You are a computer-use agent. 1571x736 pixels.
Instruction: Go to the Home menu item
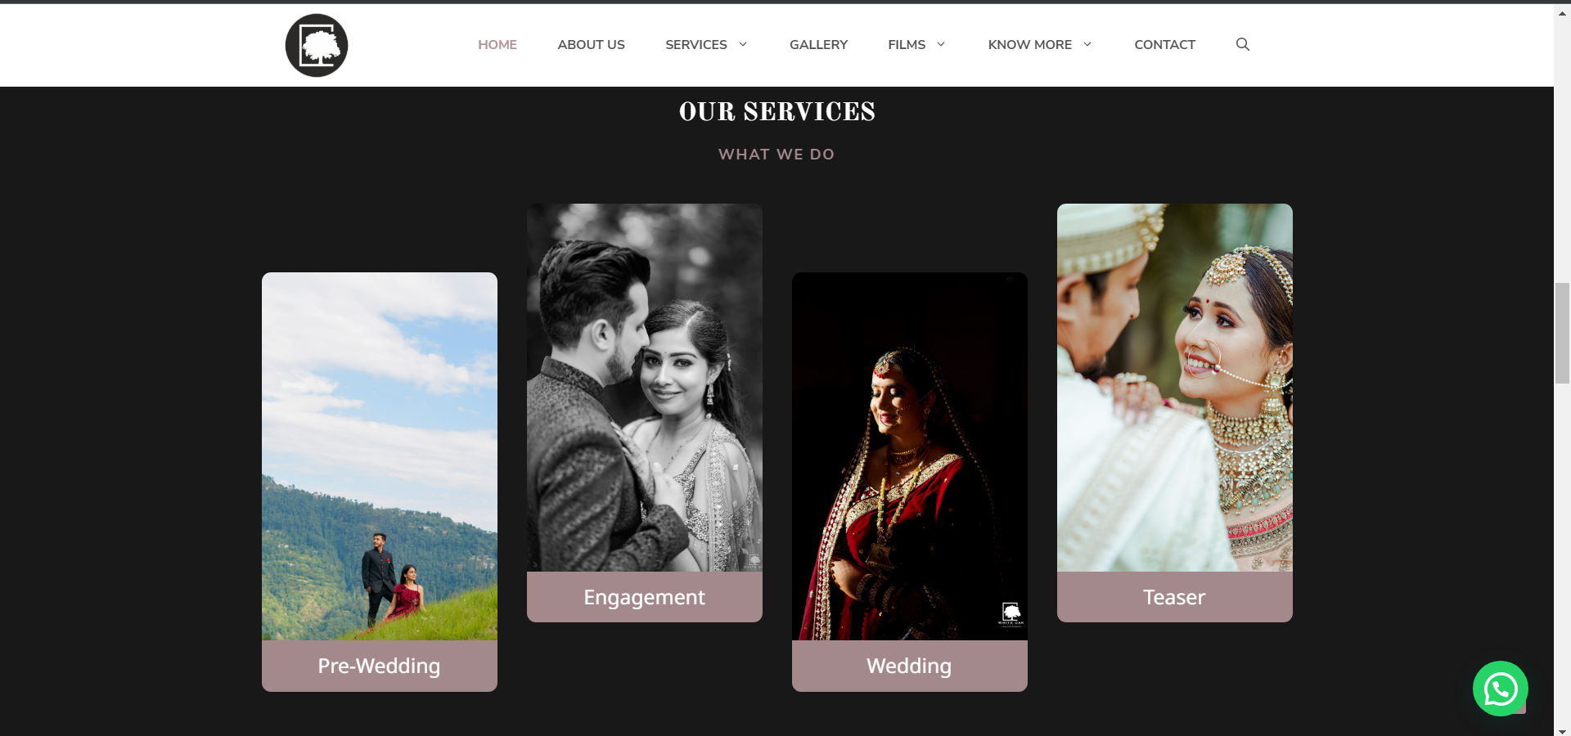(x=497, y=44)
